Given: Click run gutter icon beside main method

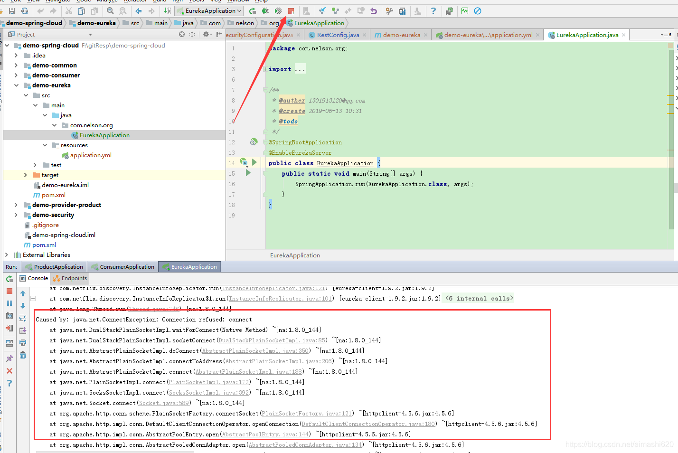Looking at the screenshot, I should [x=248, y=173].
